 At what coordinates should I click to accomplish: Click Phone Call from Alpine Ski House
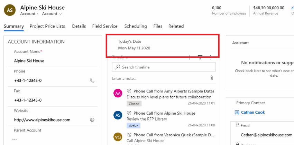coord(164,113)
